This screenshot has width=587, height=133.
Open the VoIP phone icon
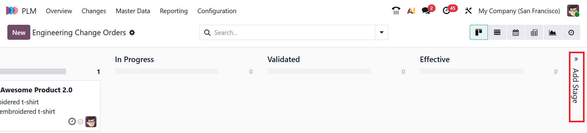tap(396, 11)
